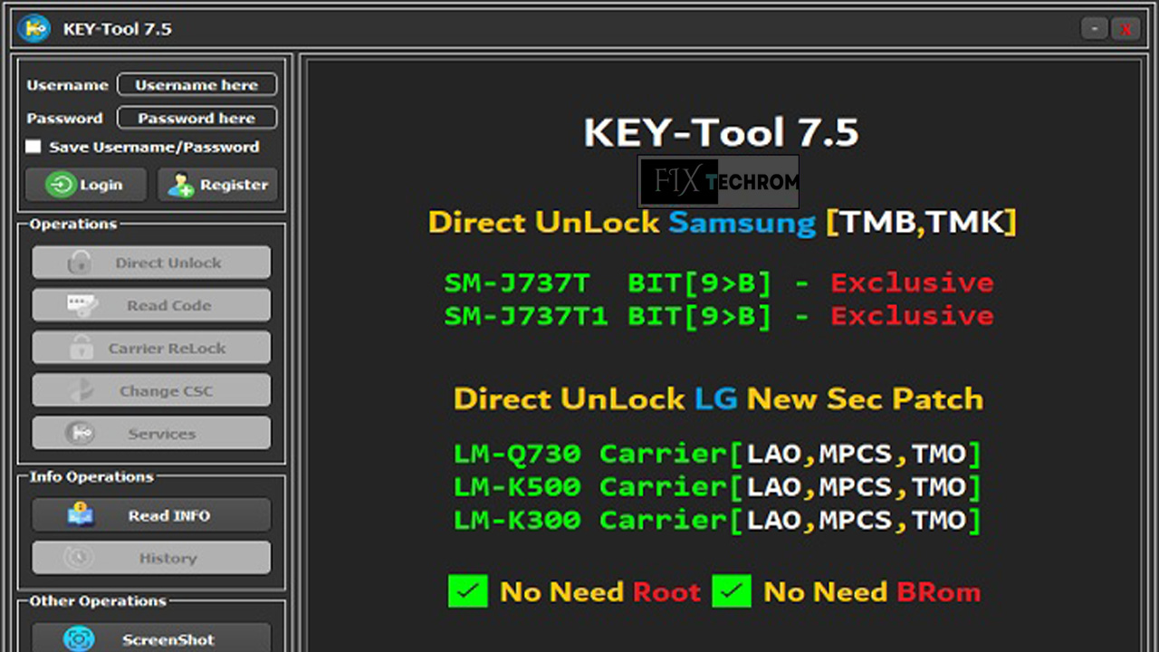1159x652 pixels.
Task: Click the 'LM-K300' model text
Action: click(517, 521)
